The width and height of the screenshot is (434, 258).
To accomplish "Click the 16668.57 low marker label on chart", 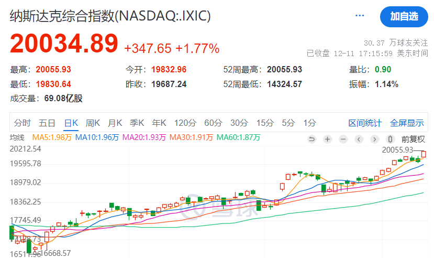I will click(55, 253).
